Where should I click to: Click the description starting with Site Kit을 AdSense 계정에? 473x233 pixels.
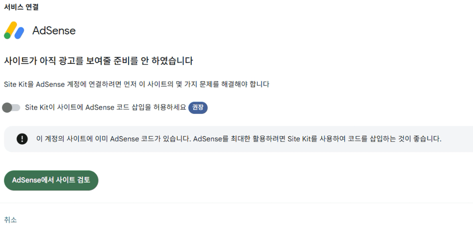(136, 84)
